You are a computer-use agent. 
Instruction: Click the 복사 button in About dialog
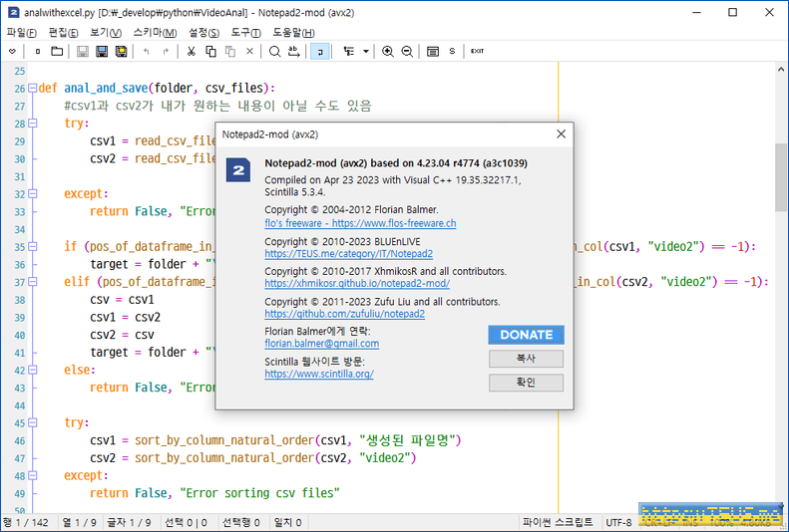(526, 359)
